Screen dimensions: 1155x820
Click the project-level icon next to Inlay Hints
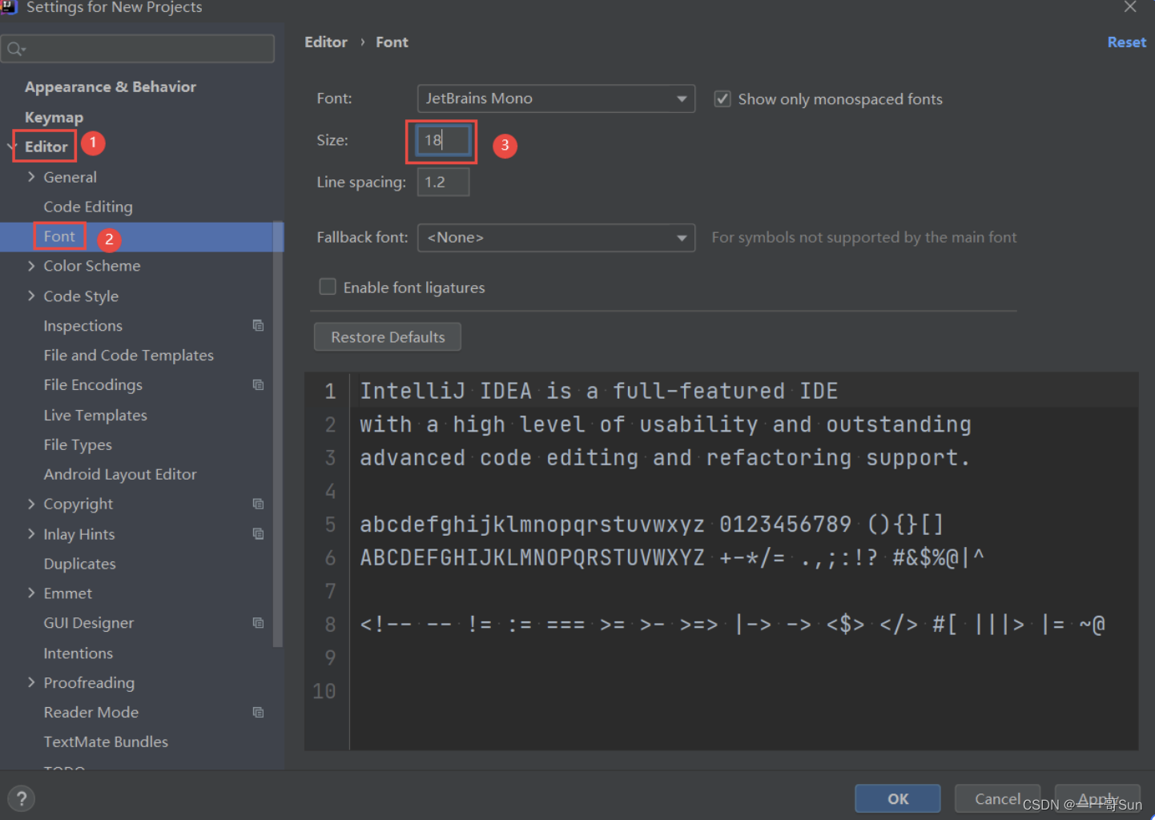click(258, 533)
